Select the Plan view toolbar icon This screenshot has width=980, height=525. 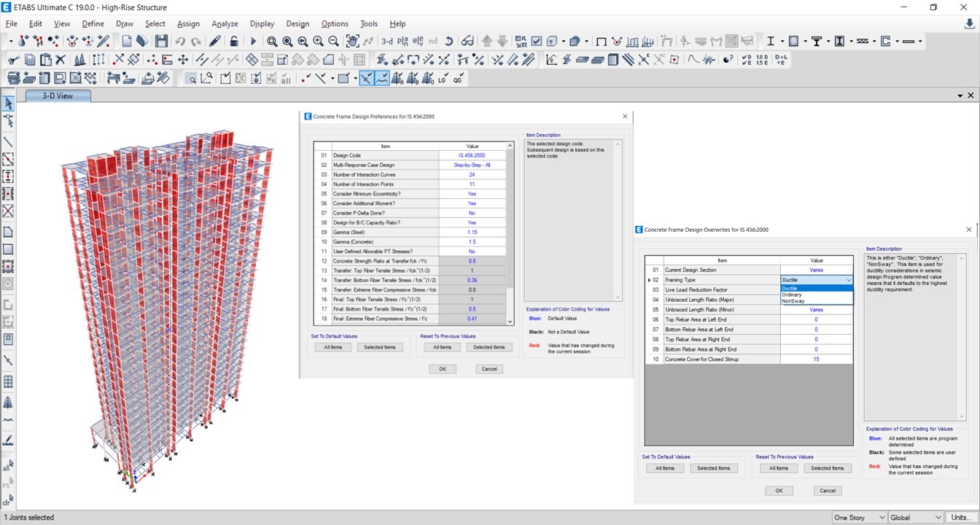[403, 42]
